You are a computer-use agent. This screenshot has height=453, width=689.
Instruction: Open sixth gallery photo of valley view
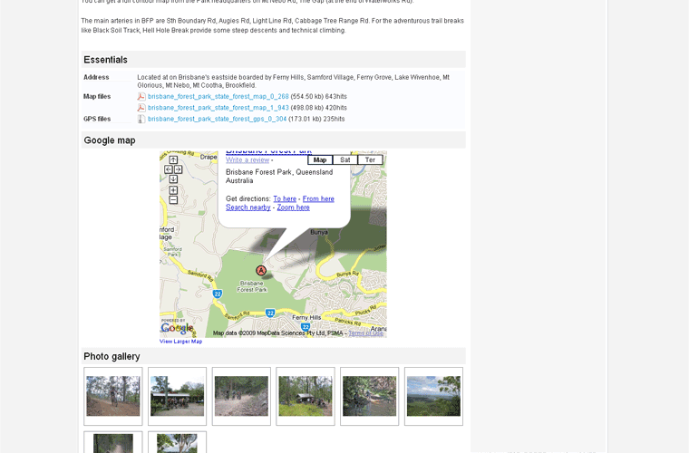click(433, 397)
